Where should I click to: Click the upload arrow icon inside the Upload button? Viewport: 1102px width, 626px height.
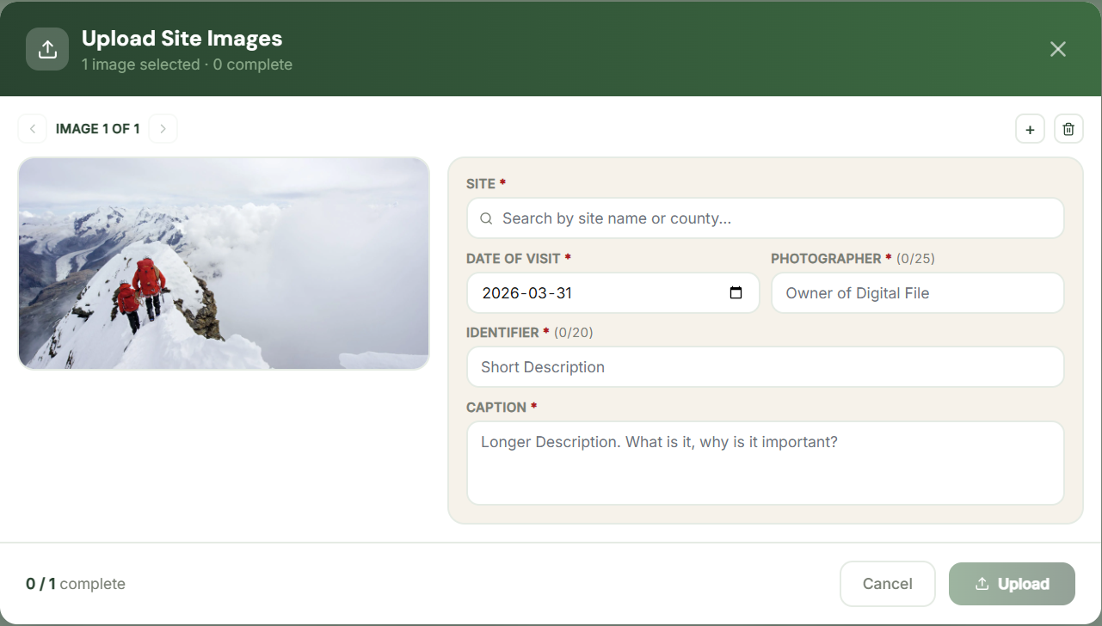pos(983,583)
